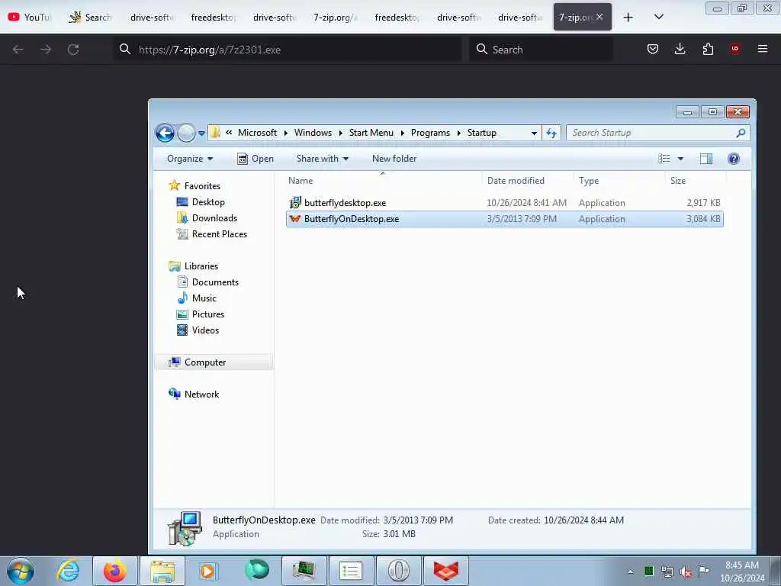Click the Windows Explorer taskbar icon
This screenshot has width=781, height=586.
pos(162,571)
